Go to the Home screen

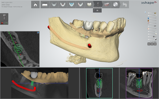tap(35, 4)
